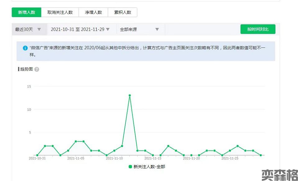Select the 净增人数 tab
This screenshot has height=181, width=298.
(93, 12)
